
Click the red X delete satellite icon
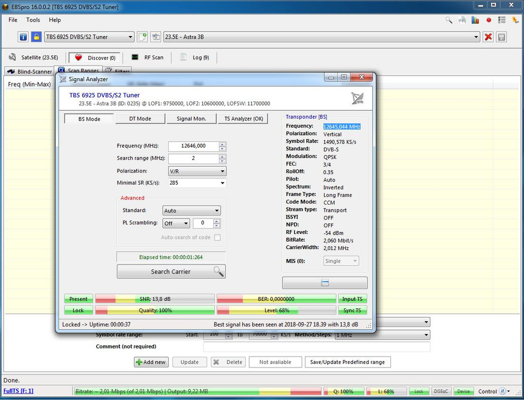(488, 36)
